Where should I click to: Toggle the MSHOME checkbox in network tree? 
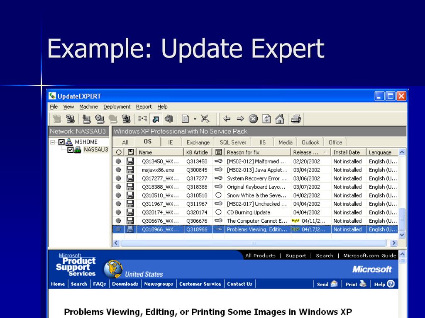[61, 142]
